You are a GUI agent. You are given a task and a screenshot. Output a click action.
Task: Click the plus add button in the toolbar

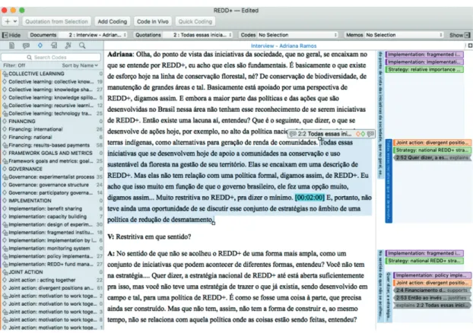[x=8, y=21]
